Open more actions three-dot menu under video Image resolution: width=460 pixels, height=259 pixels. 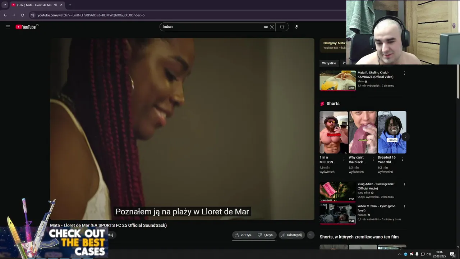click(x=310, y=235)
